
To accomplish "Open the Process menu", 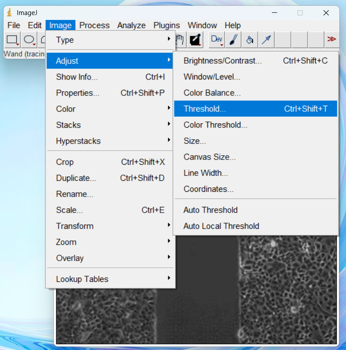I will tap(94, 25).
